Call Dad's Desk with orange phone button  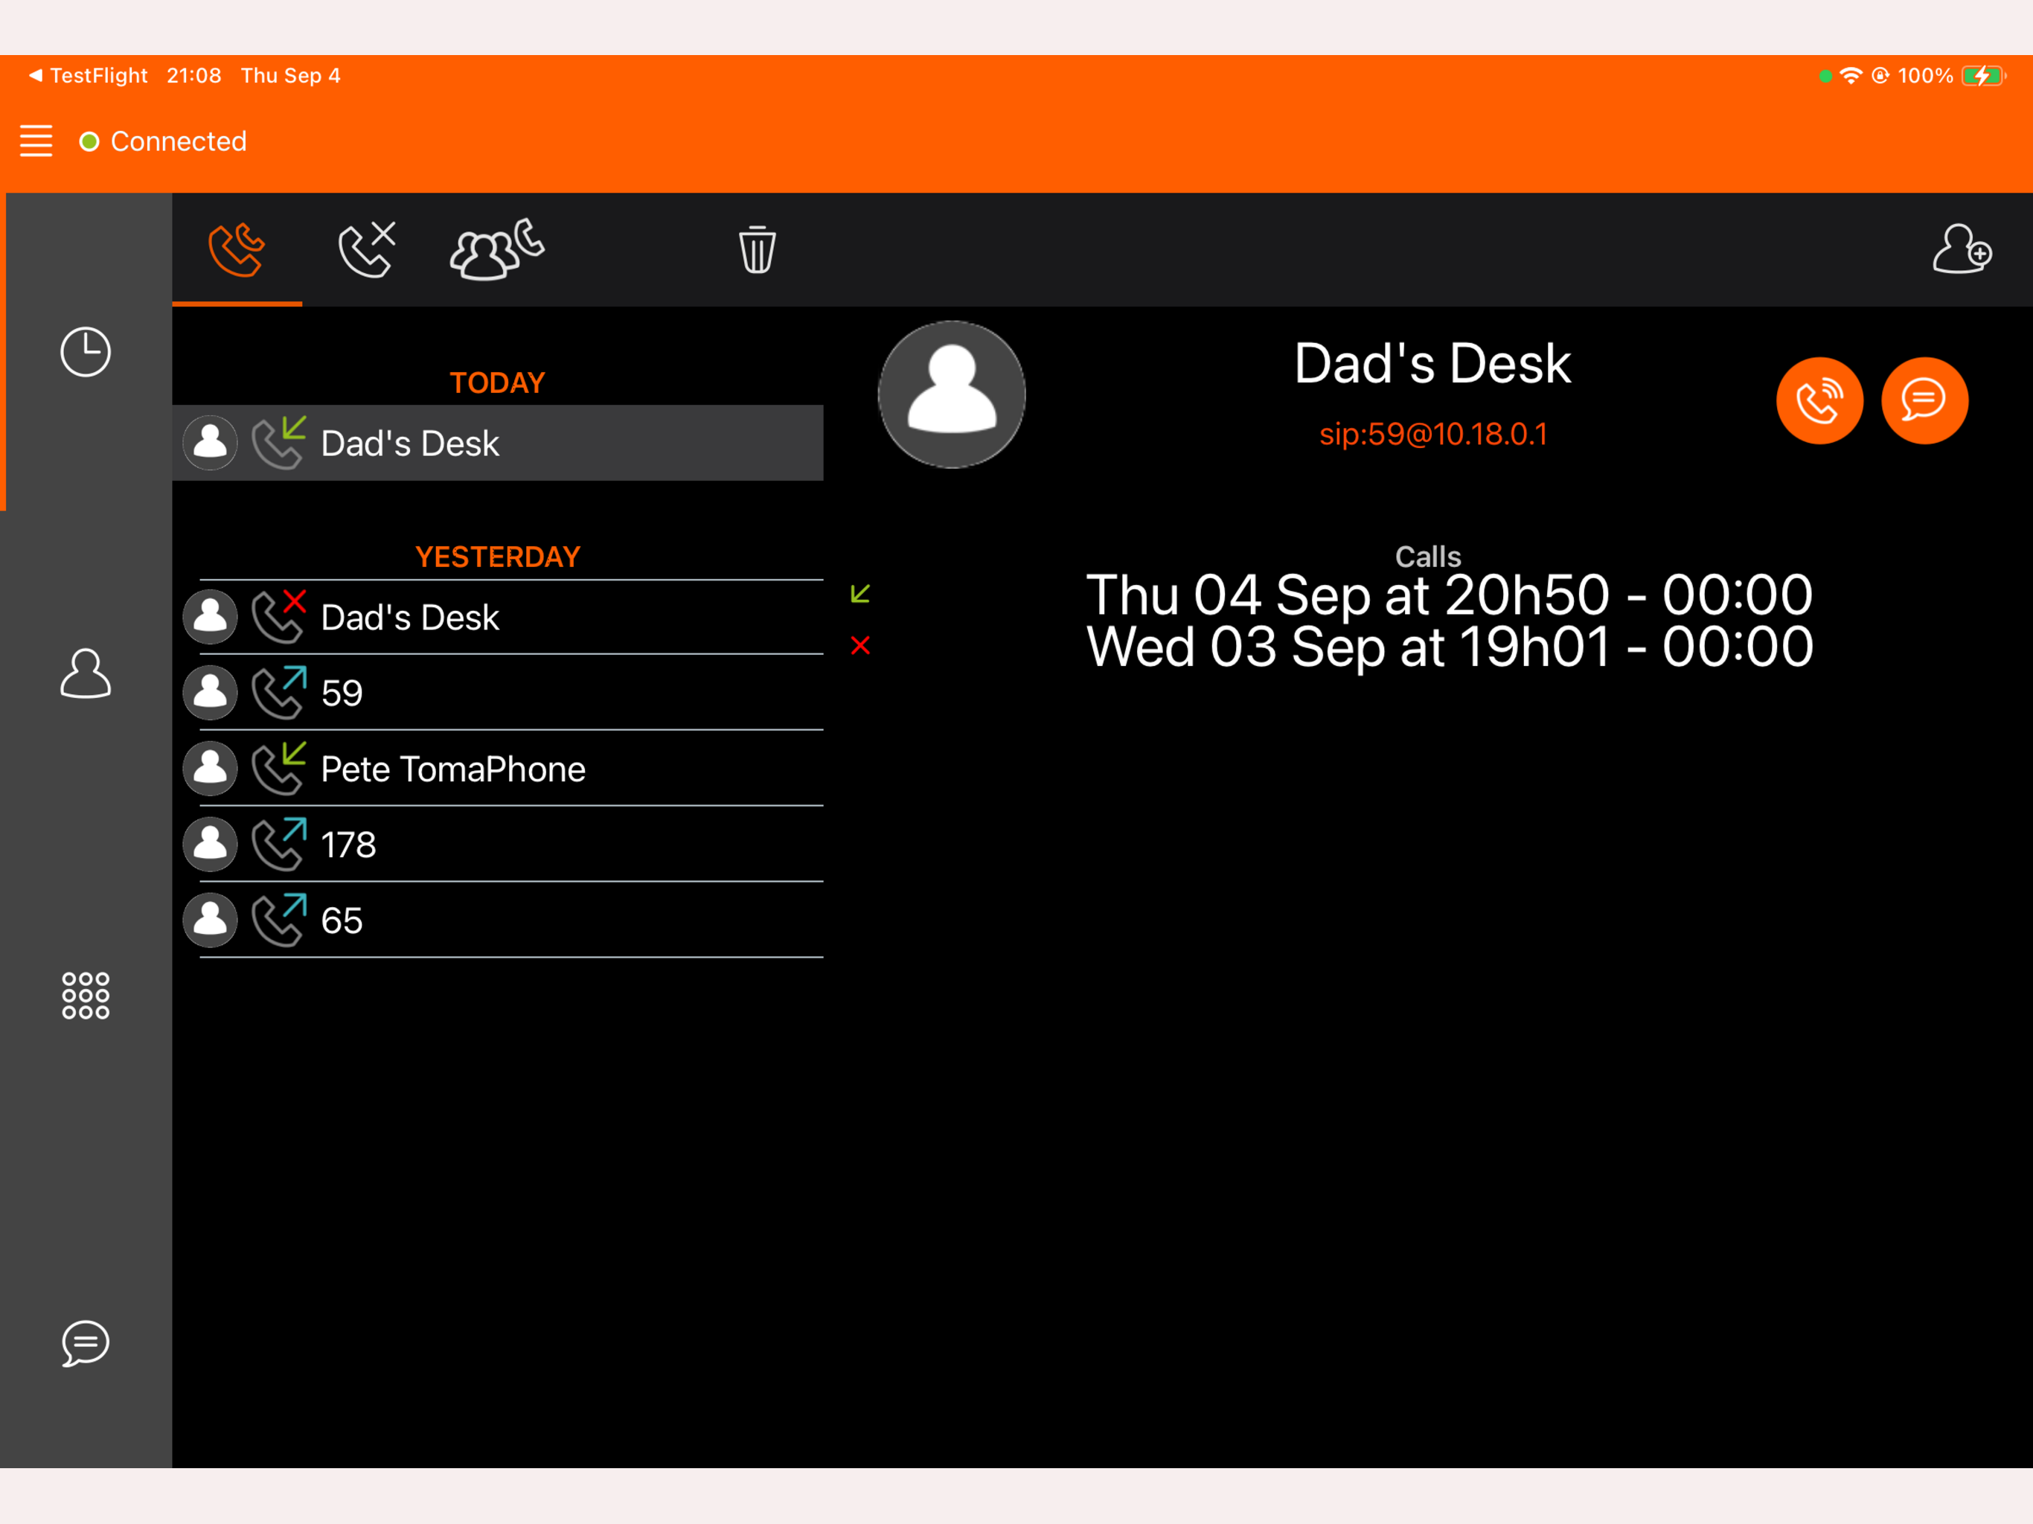coord(1819,401)
